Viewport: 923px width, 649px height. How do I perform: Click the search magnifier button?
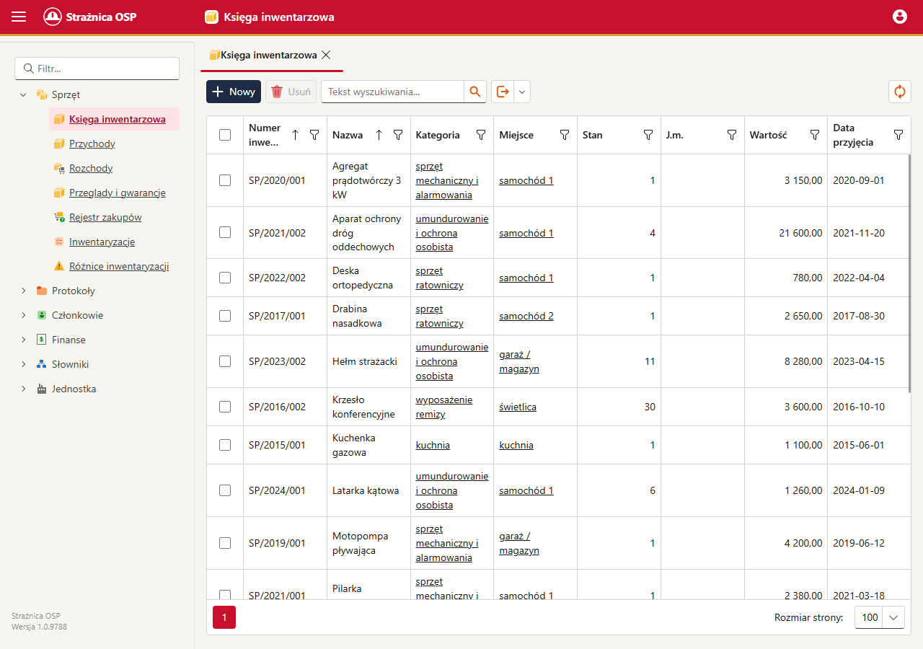[474, 92]
